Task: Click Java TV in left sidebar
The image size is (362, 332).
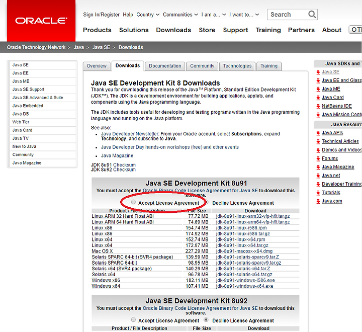Action: 42,138
